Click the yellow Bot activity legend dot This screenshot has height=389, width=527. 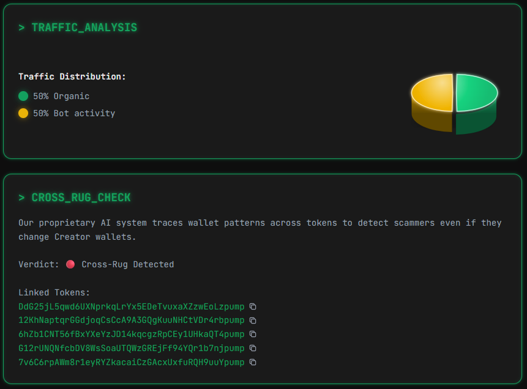23,113
